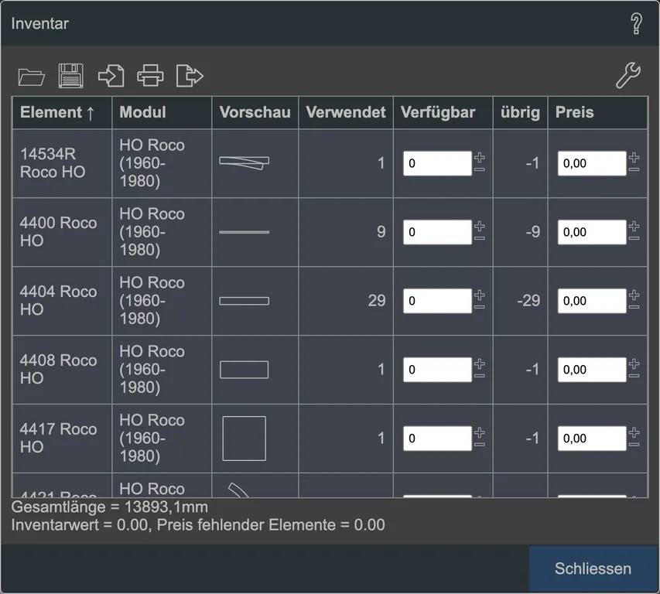Image resolution: width=660 pixels, height=594 pixels.
Task: Decrease Preis for 4408 Roco HO
Action: pos(634,376)
